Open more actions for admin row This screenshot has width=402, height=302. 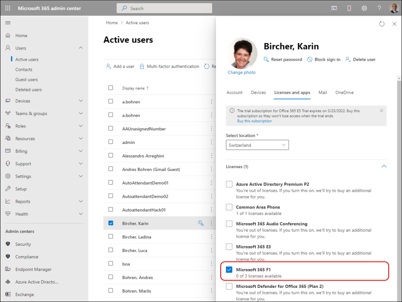coord(211,142)
